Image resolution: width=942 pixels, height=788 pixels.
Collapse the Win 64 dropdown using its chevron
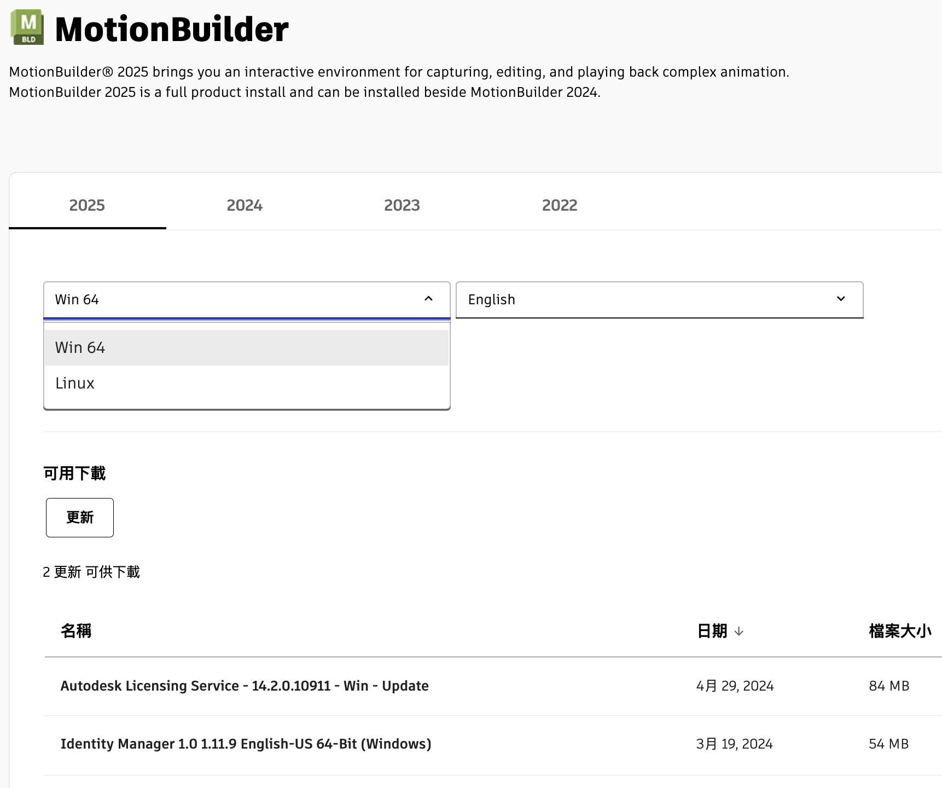[x=428, y=299]
